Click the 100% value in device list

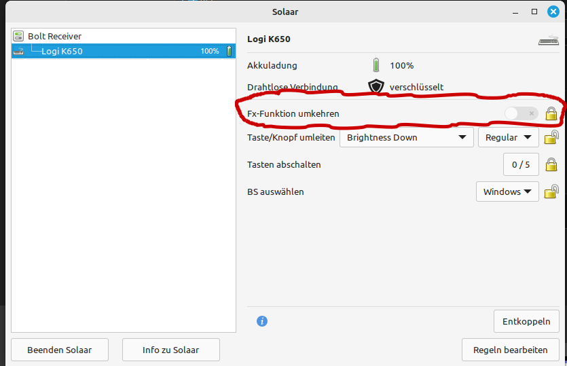pyautogui.click(x=210, y=52)
